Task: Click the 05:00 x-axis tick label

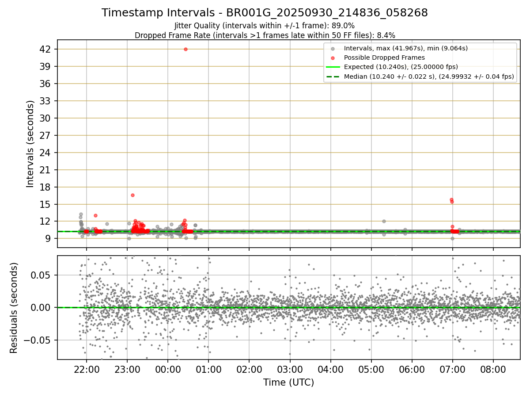Action: (x=371, y=370)
